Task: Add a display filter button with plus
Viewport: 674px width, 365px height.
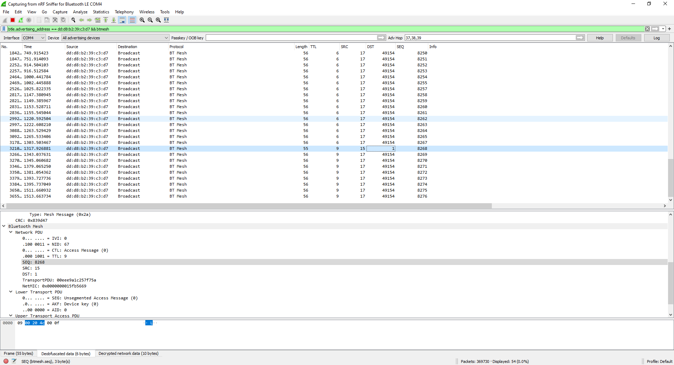Action: [669, 29]
